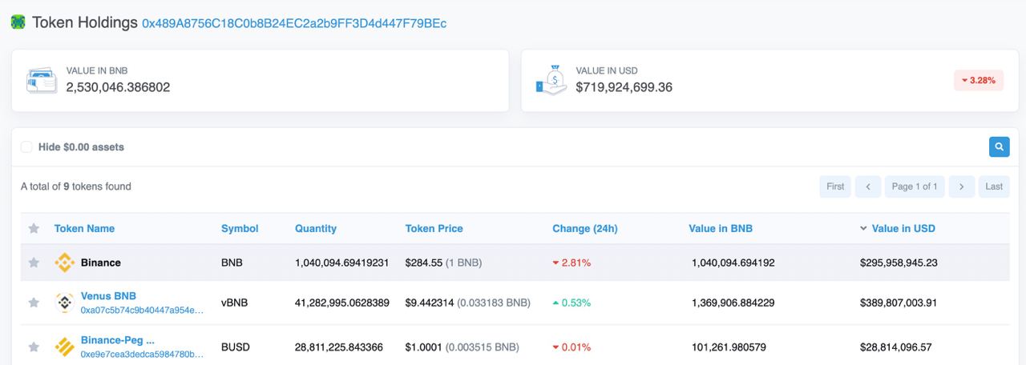Jump to the First page button
Image resolution: width=1026 pixels, height=365 pixels.
[835, 187]
